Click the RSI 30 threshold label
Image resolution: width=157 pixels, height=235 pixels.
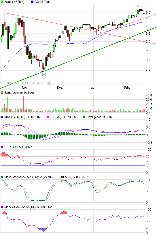click(147, 166)
